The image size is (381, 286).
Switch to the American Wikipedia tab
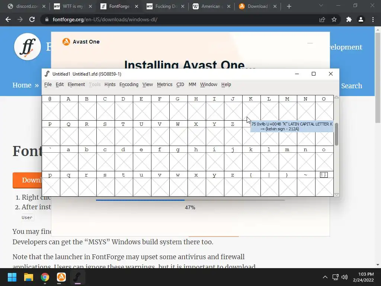point(211,6)
